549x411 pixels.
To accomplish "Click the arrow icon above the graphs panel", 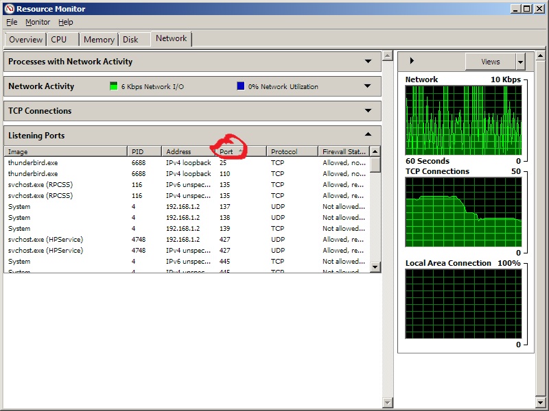I will click(x=412, y=61).
